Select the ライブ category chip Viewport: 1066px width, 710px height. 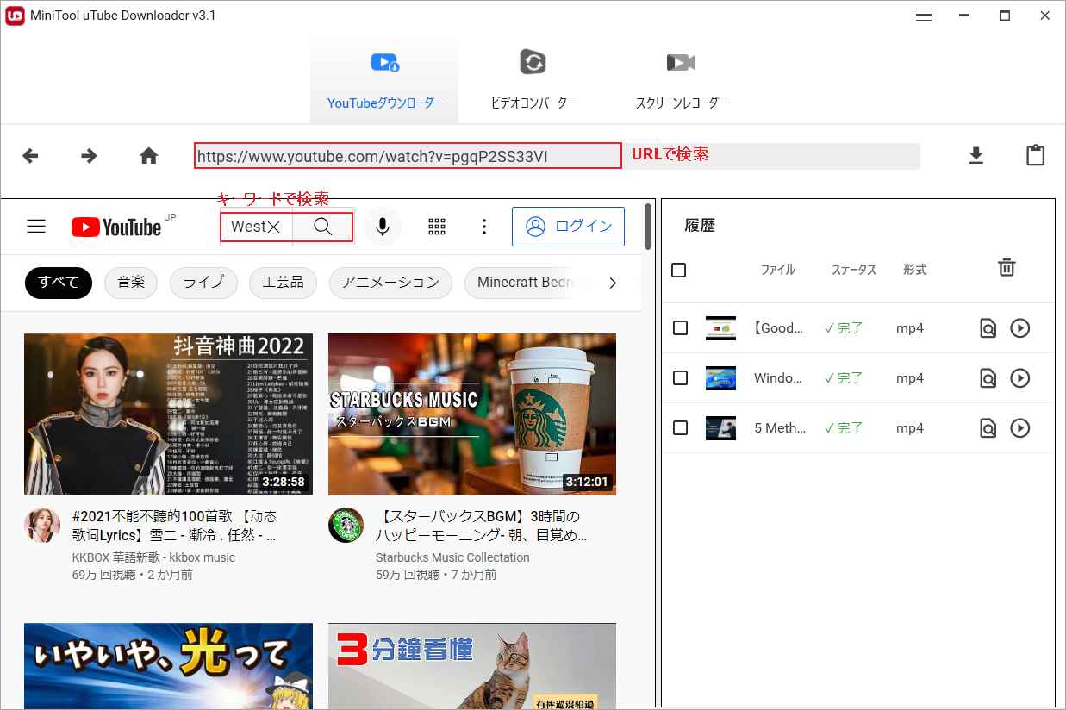[x=203, y=283]
